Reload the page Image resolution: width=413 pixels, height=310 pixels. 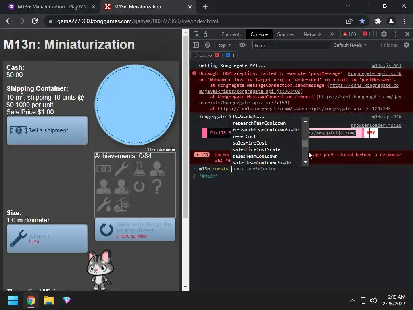pyautogui.click(x=35, y=21)
